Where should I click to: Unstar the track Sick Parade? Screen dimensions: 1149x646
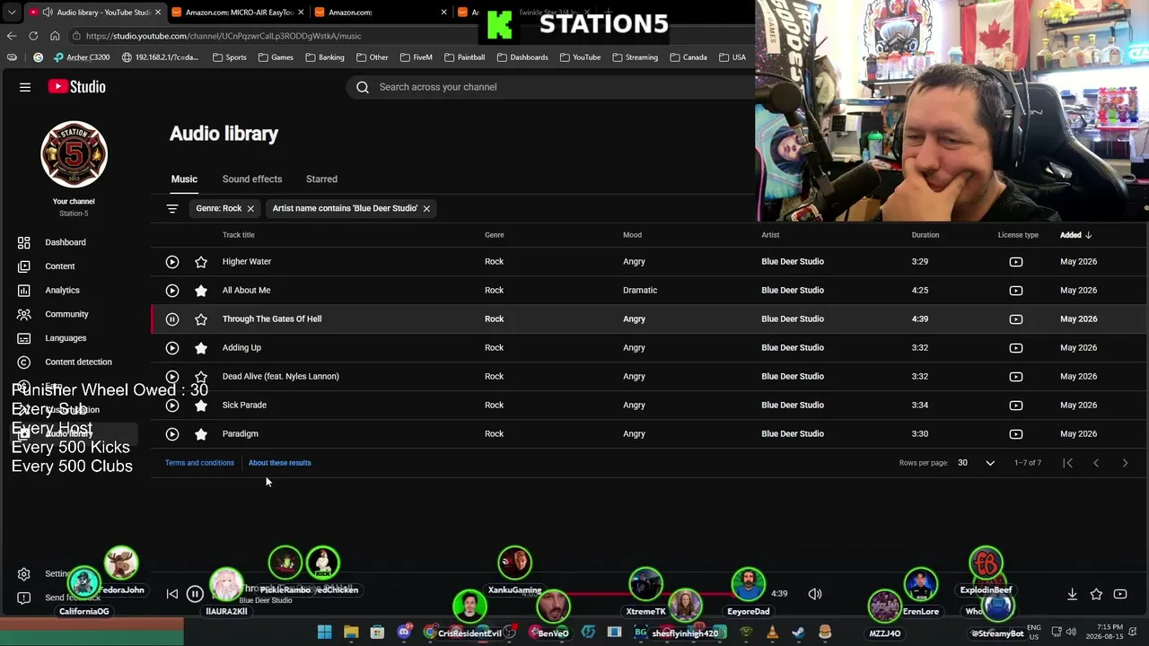[201, 406]
